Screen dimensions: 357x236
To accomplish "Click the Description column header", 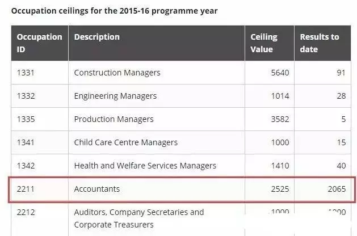I will tap(97, 37).
